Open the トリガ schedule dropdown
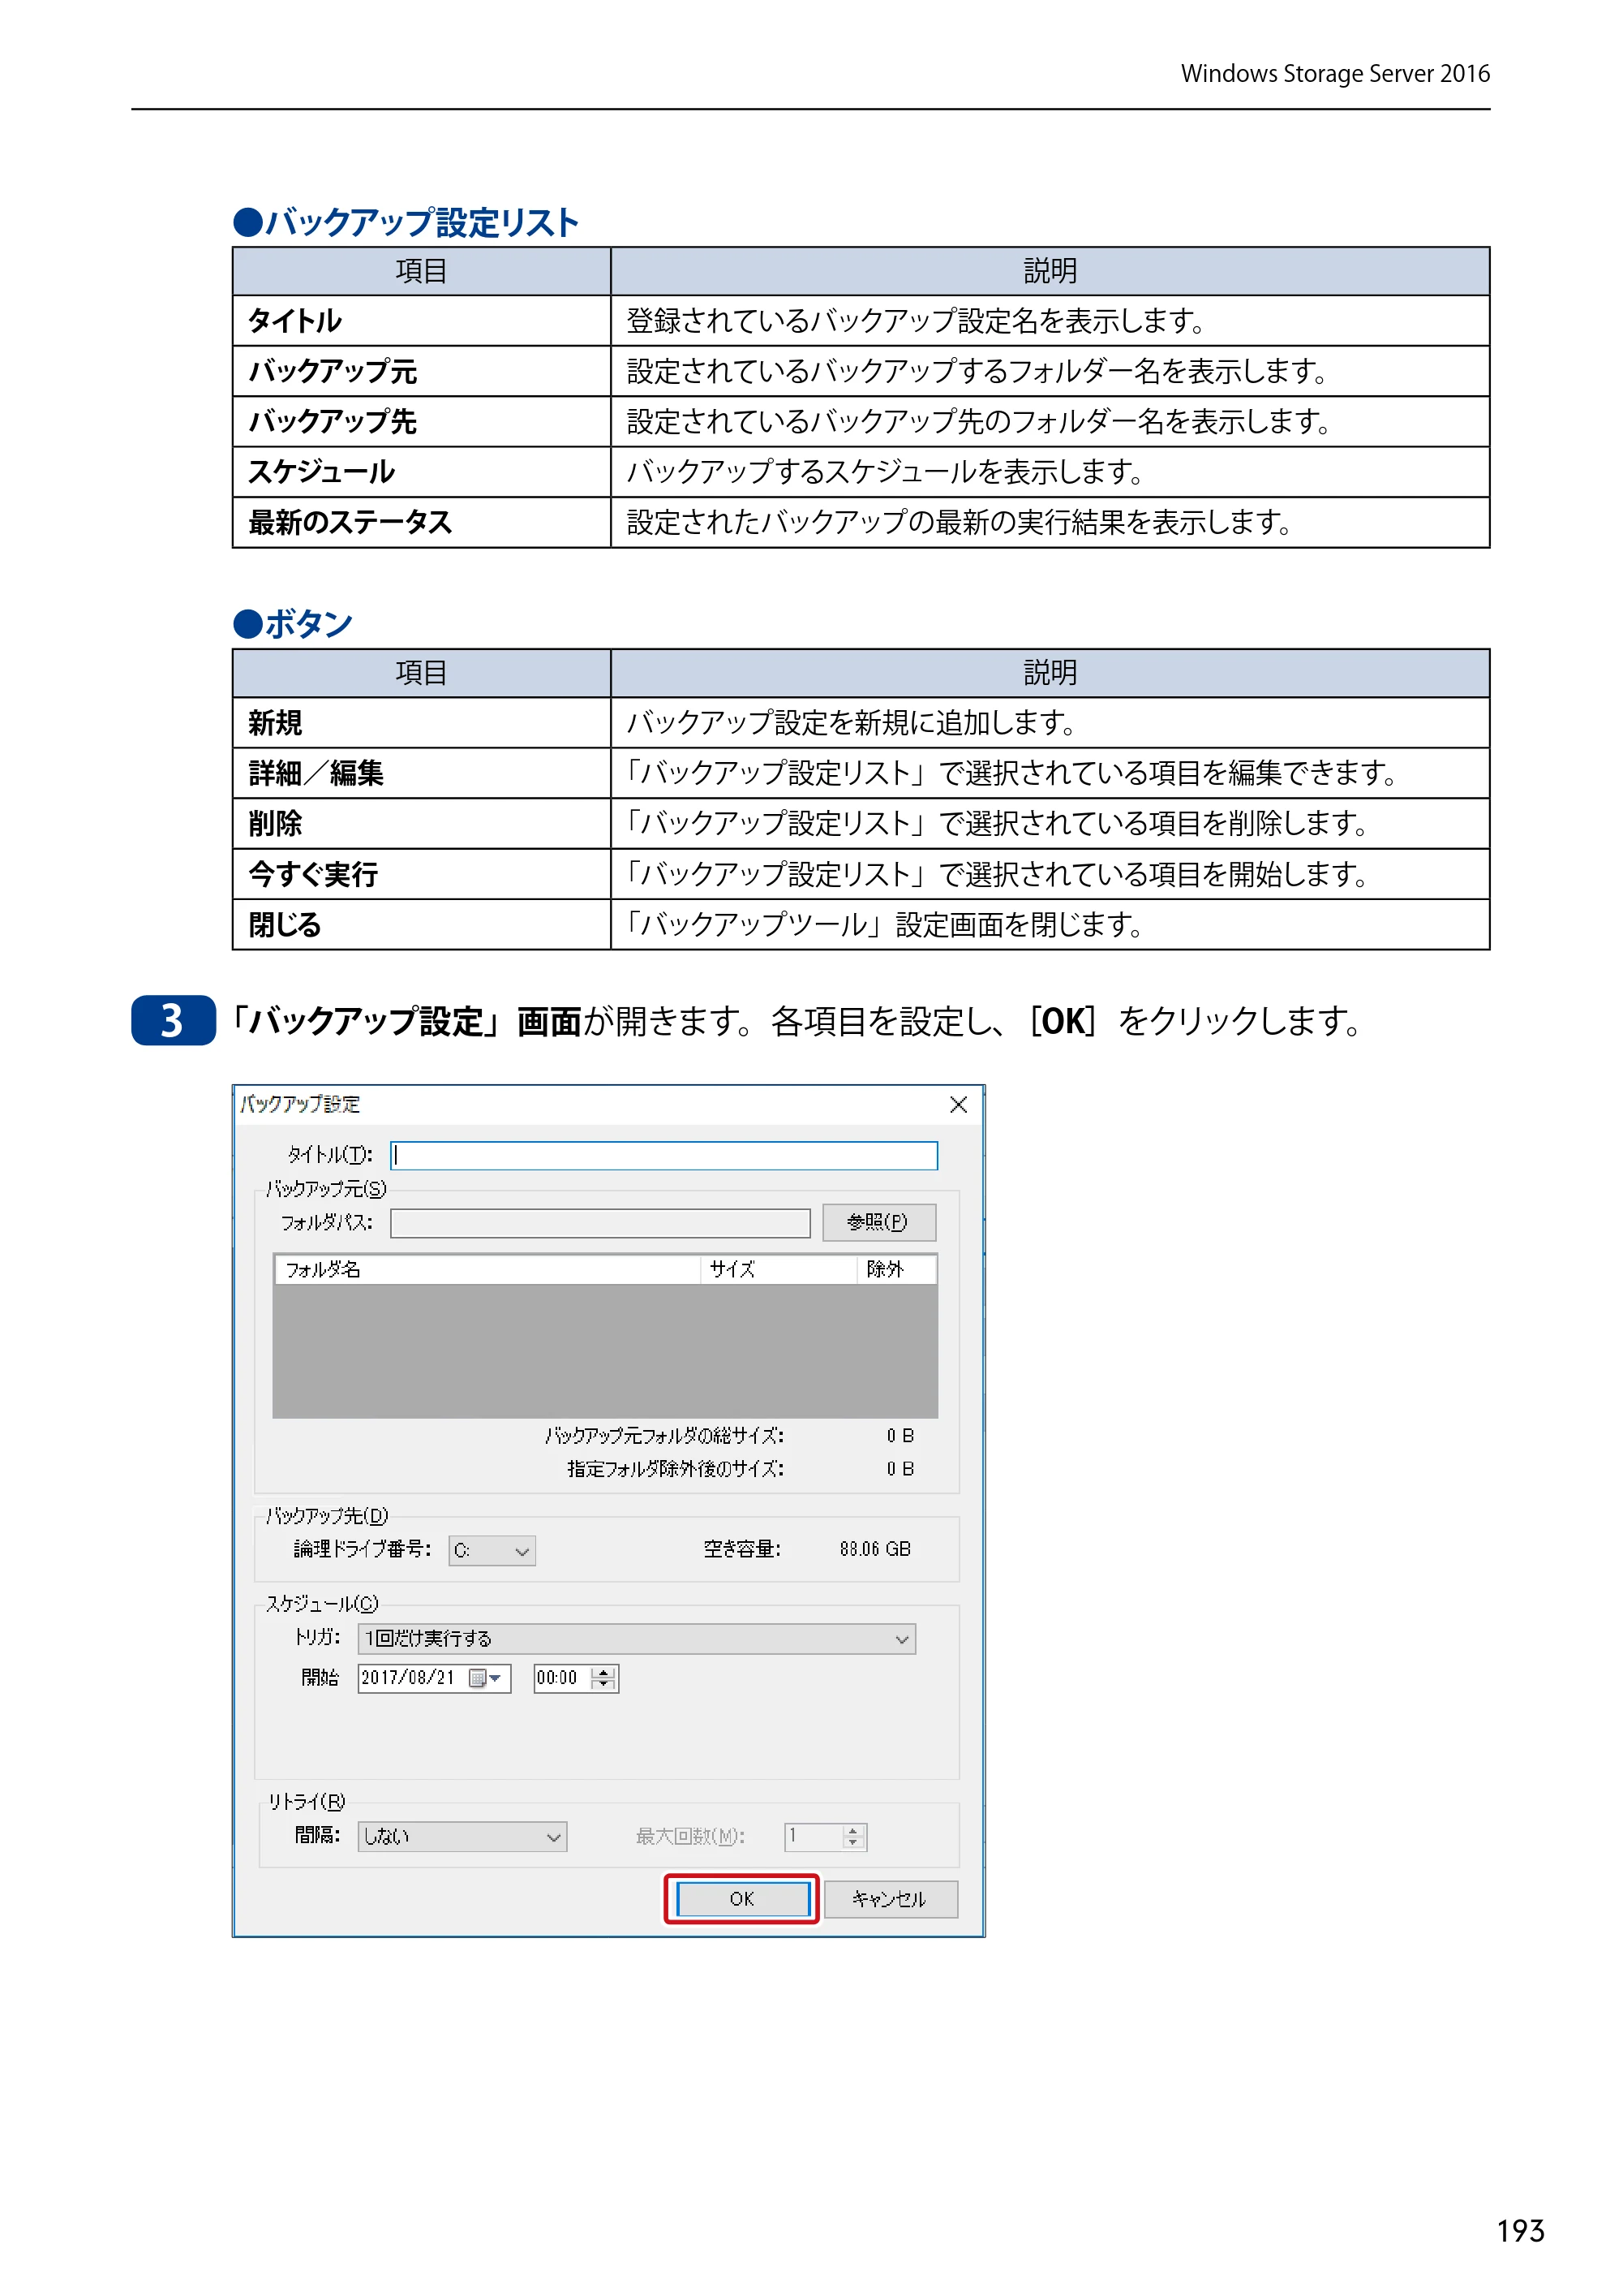1623x2296 pixels. 637,1639
